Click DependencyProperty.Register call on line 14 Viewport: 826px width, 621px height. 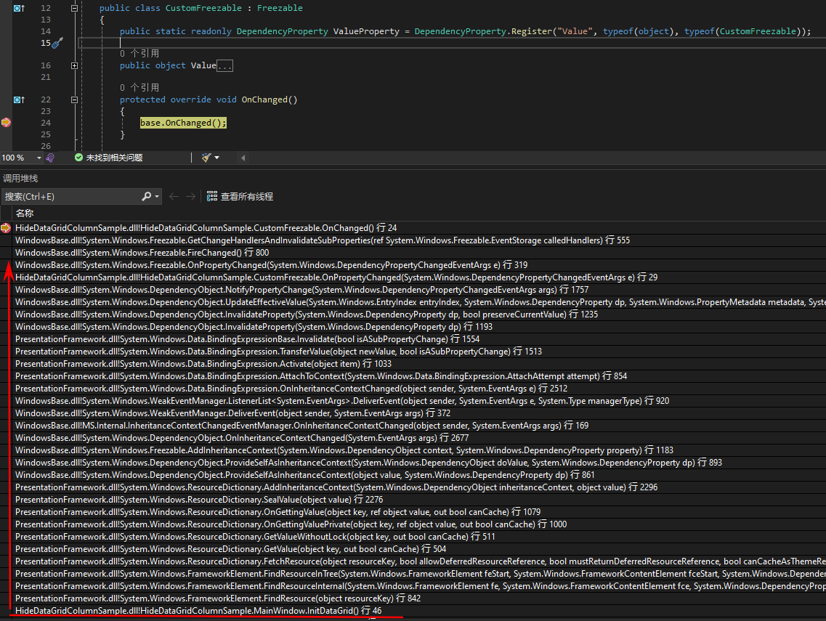484,31
